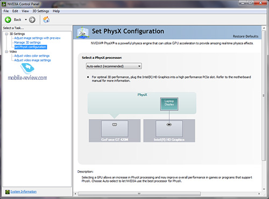
Task: Click the PhysX label in the diagram
Action: click(142, 95)
